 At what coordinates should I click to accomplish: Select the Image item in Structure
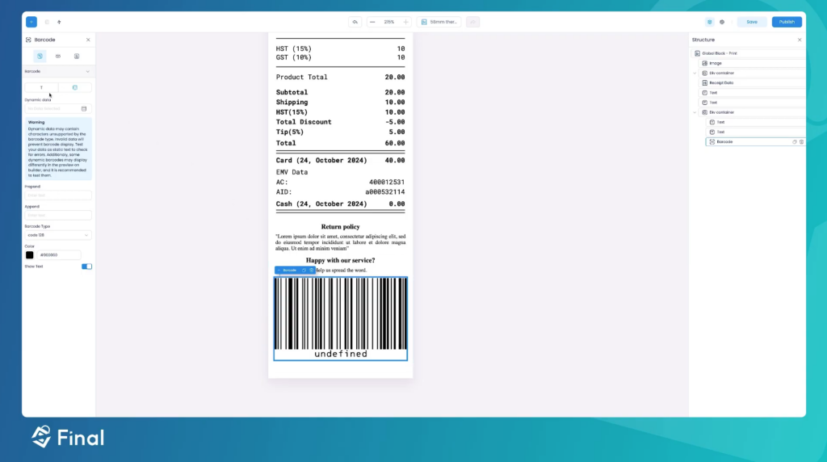pyautogui.click(x=752, y=63)
